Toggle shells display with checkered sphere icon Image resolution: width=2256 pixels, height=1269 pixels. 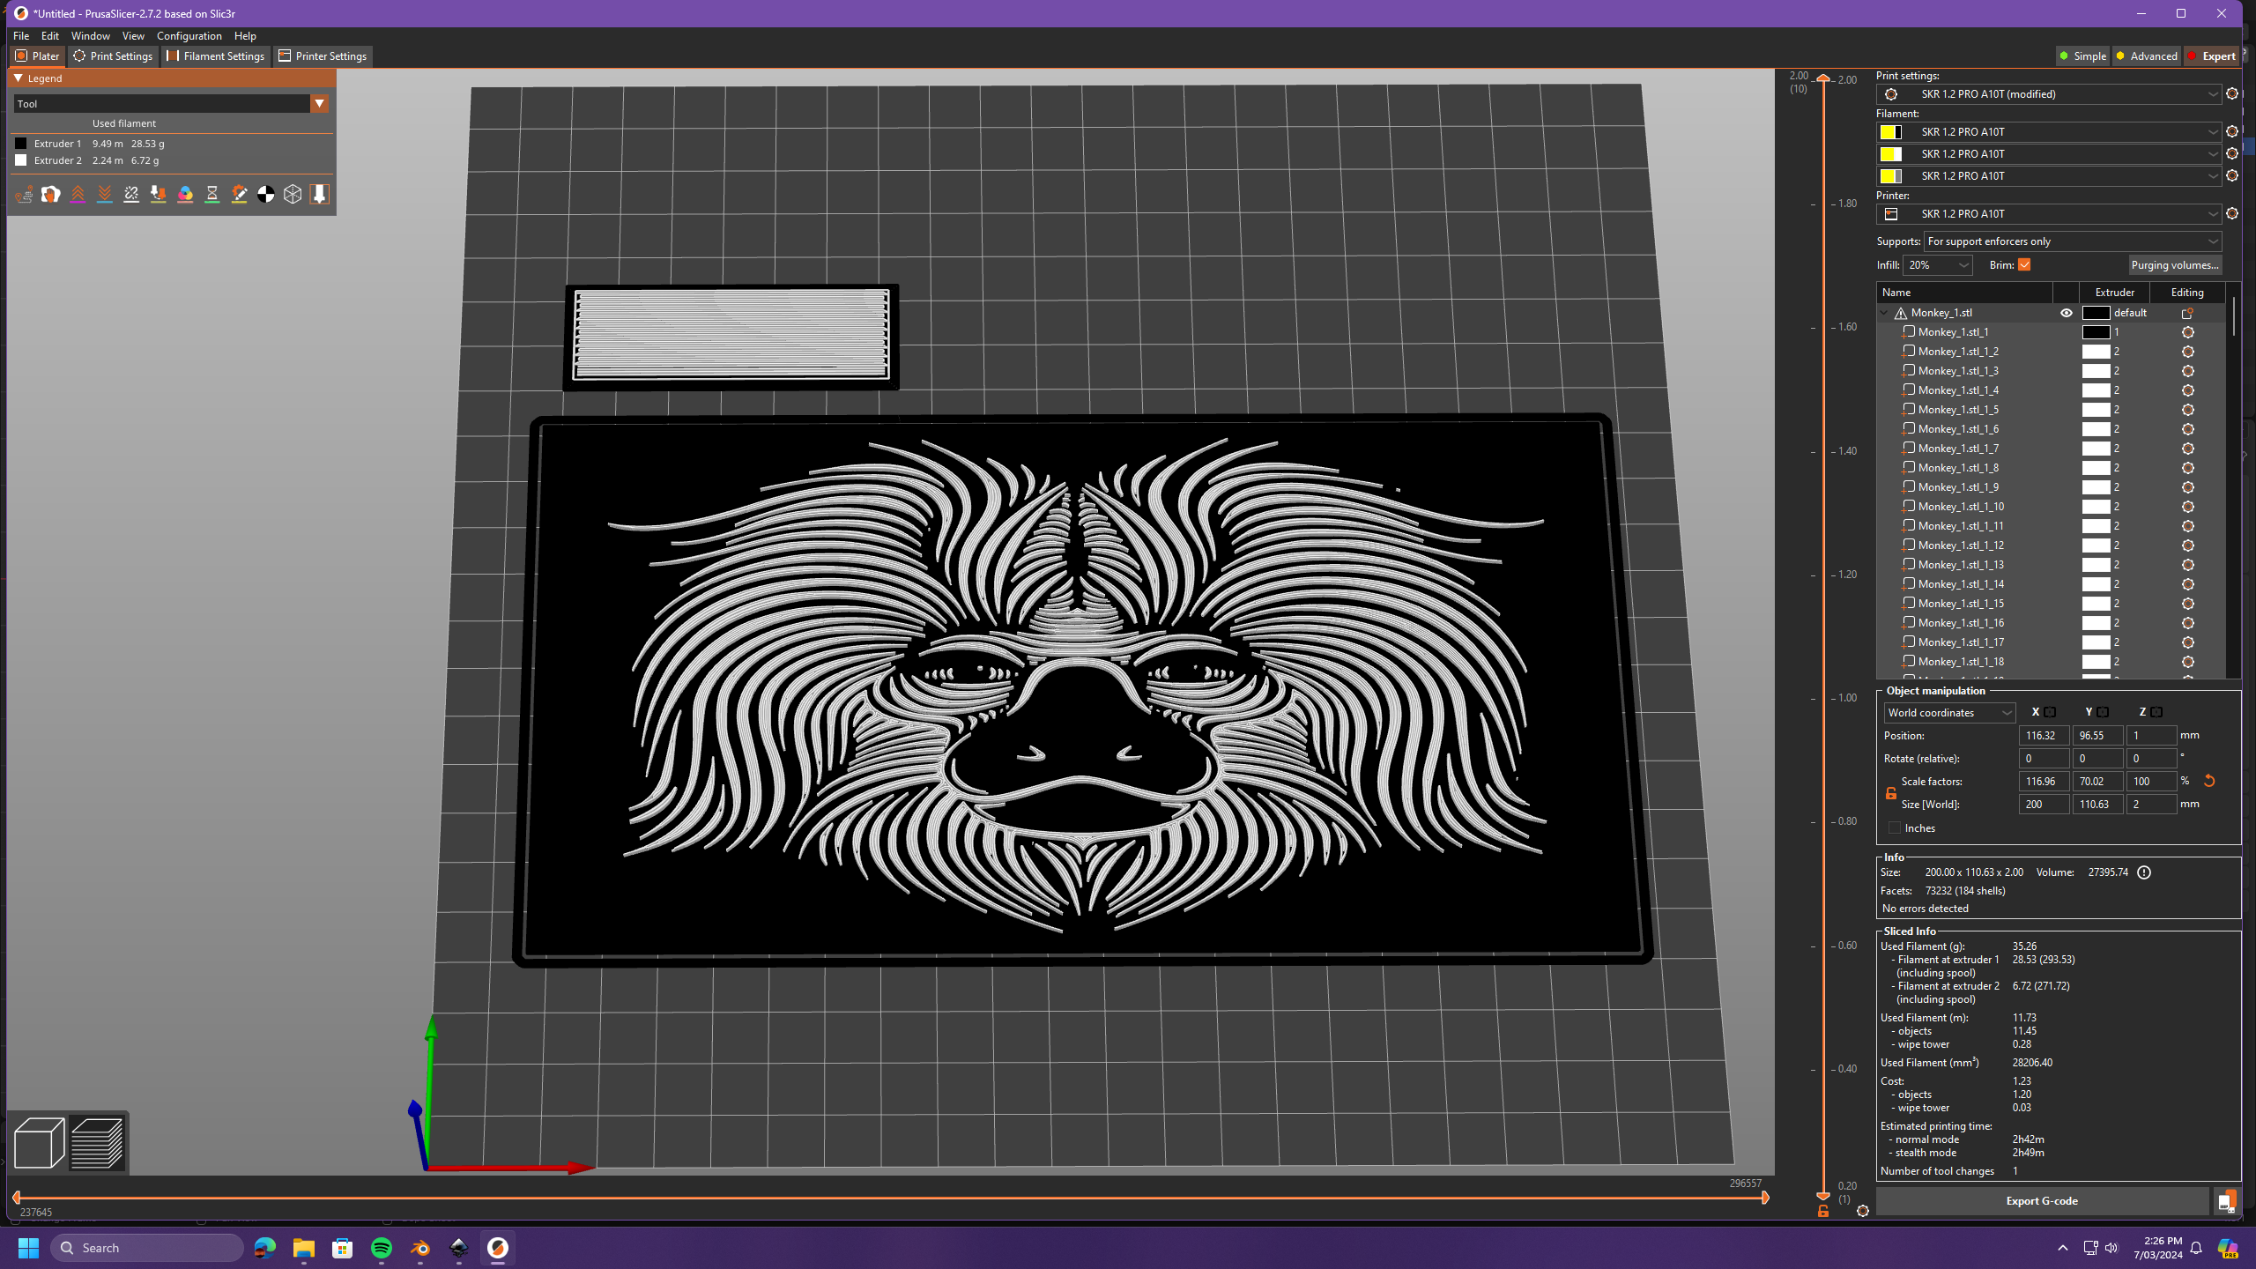click(266, 194)
